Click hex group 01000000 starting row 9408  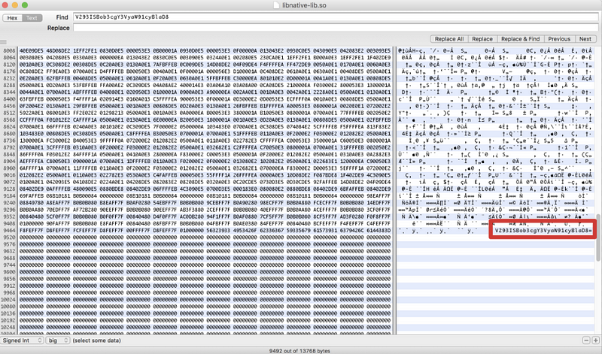(x=32, y=223)
